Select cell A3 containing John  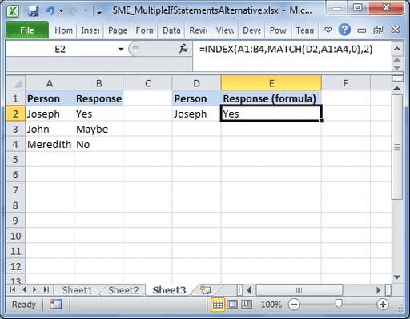coord(50,129)
